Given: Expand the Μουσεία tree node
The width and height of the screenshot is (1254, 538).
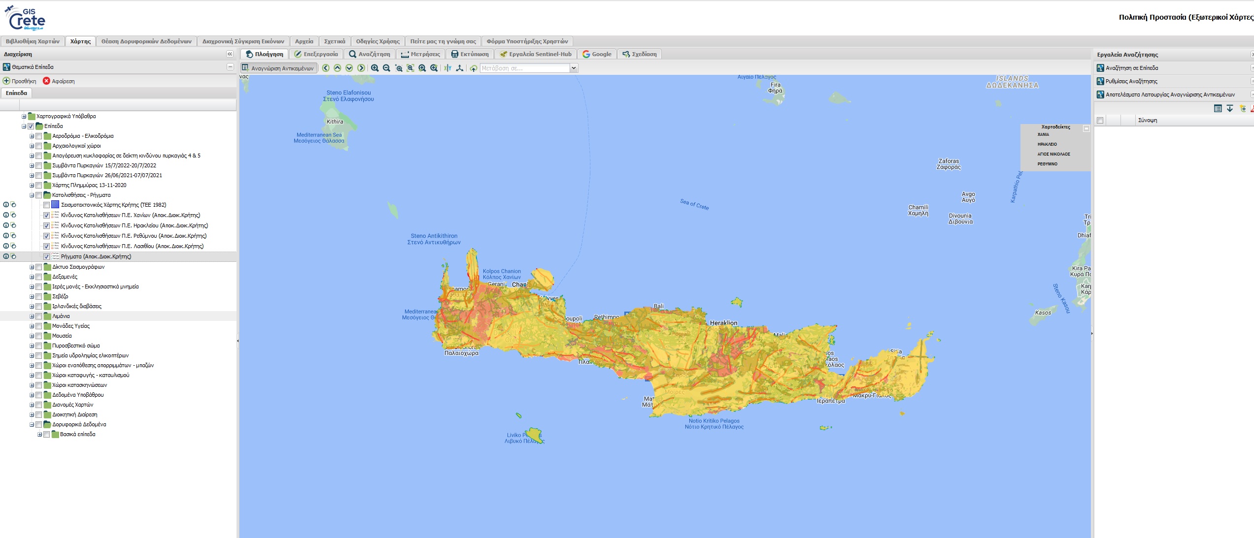Looking at the screenshot, I should pyautogui.click(x=32, y=336).
